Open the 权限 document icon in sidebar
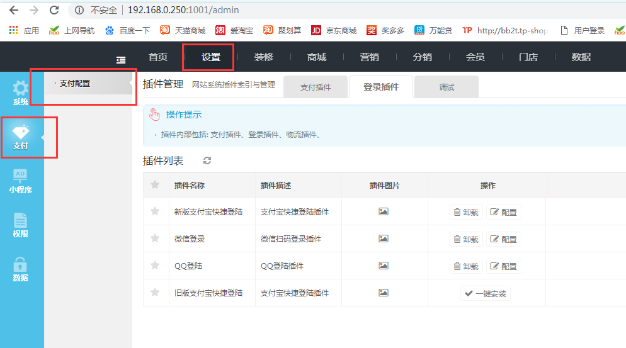 (21, 224)
